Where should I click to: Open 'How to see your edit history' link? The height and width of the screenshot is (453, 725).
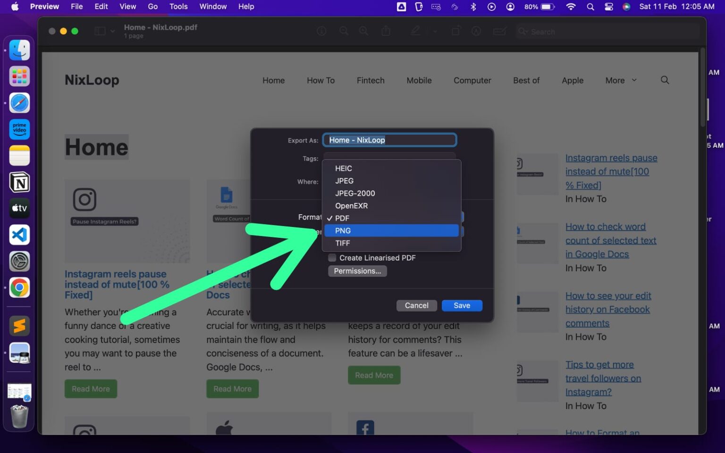coord(608,310)
